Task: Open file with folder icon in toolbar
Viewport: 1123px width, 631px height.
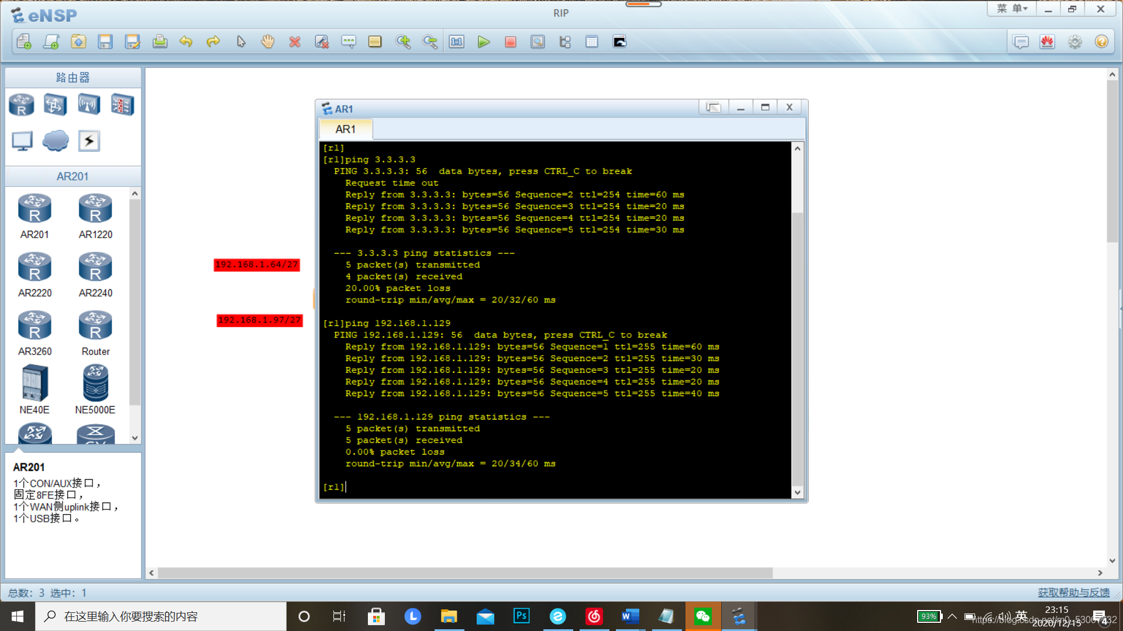Action: point(78,41)
